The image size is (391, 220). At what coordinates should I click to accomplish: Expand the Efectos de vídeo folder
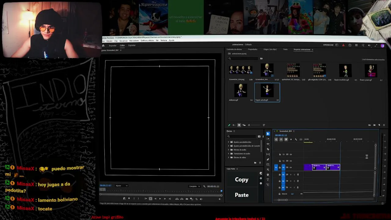[228, 157]
